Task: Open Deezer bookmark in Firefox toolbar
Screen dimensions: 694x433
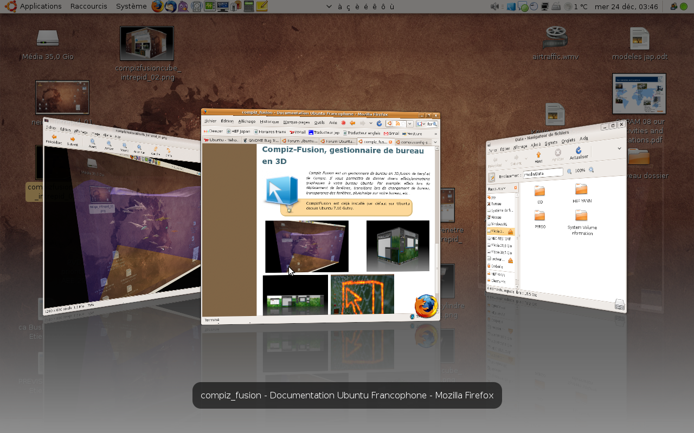Action: point(214,131)
